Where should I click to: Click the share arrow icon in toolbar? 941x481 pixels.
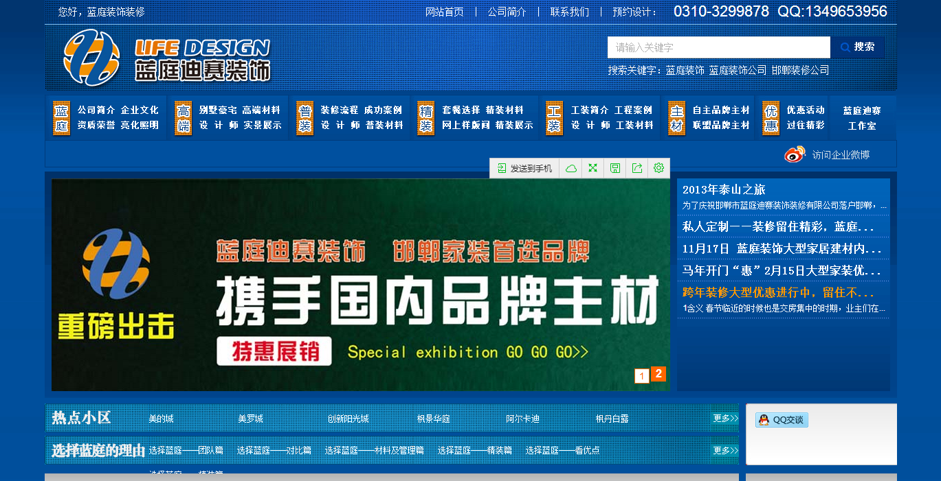[x=637, y=168]
